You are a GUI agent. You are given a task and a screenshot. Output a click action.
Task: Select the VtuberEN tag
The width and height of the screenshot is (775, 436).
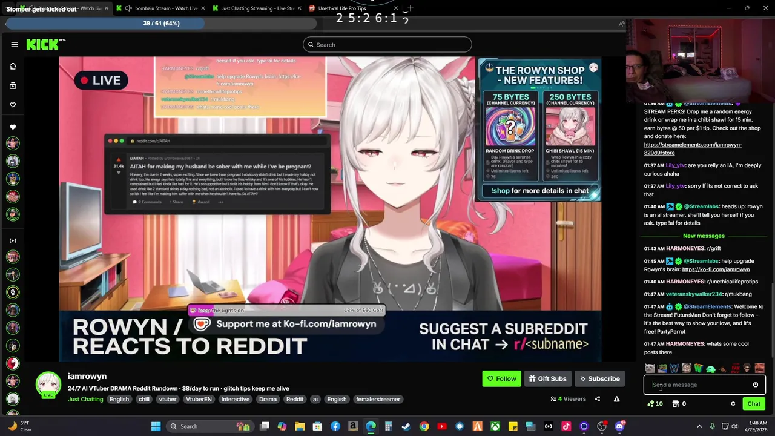click(x=199, y=399)
